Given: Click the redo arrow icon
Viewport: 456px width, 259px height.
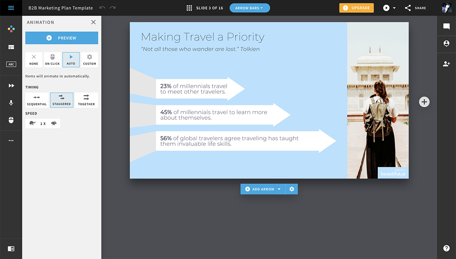Looking at the screenshot, I should (112, 8).
